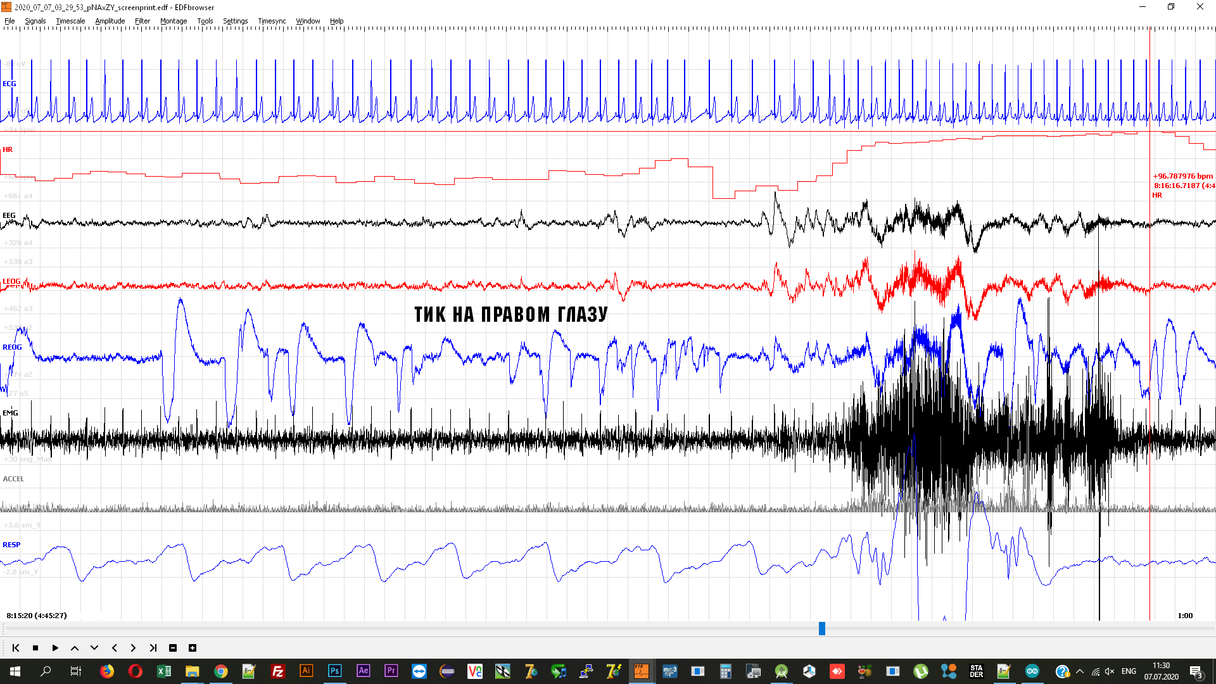Open the Signals menu
The width and height of the screenshot is (1216, 684).
point(35,21)
